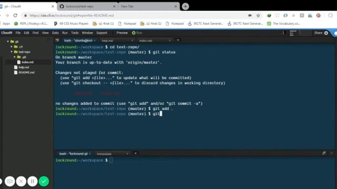Viewport: 337px width, 189px height.
Task: Open the Goto menu
Action: [x=55, y=33]
